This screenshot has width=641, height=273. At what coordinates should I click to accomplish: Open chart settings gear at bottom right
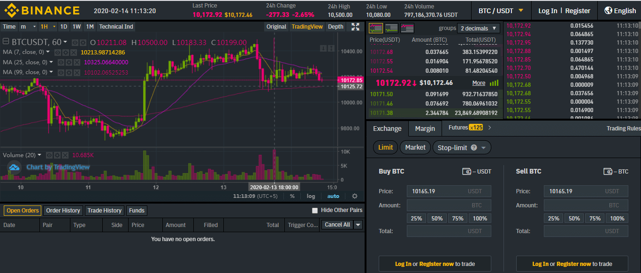click(x=355, y=196)
